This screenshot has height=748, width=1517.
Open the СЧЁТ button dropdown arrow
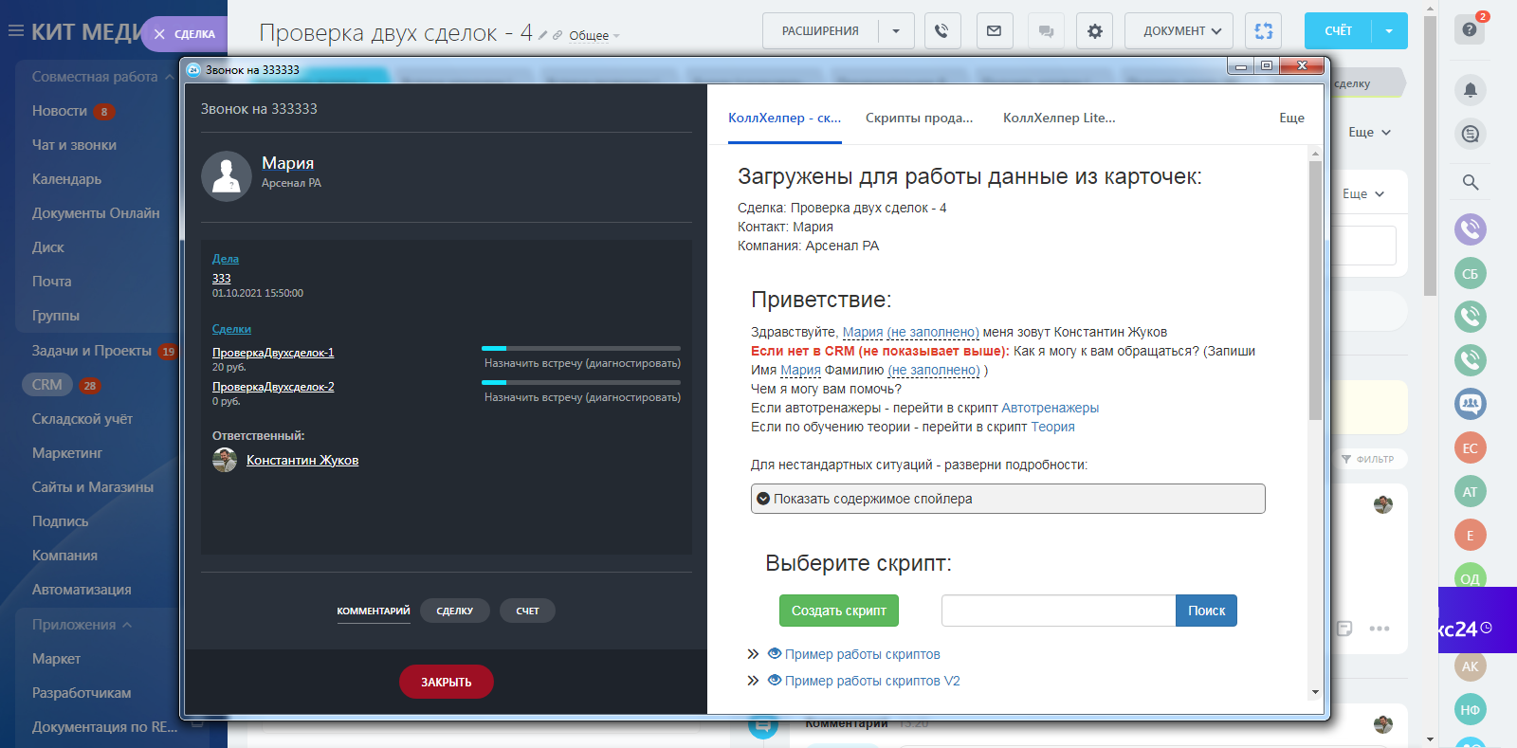[x=1389, y=31]
